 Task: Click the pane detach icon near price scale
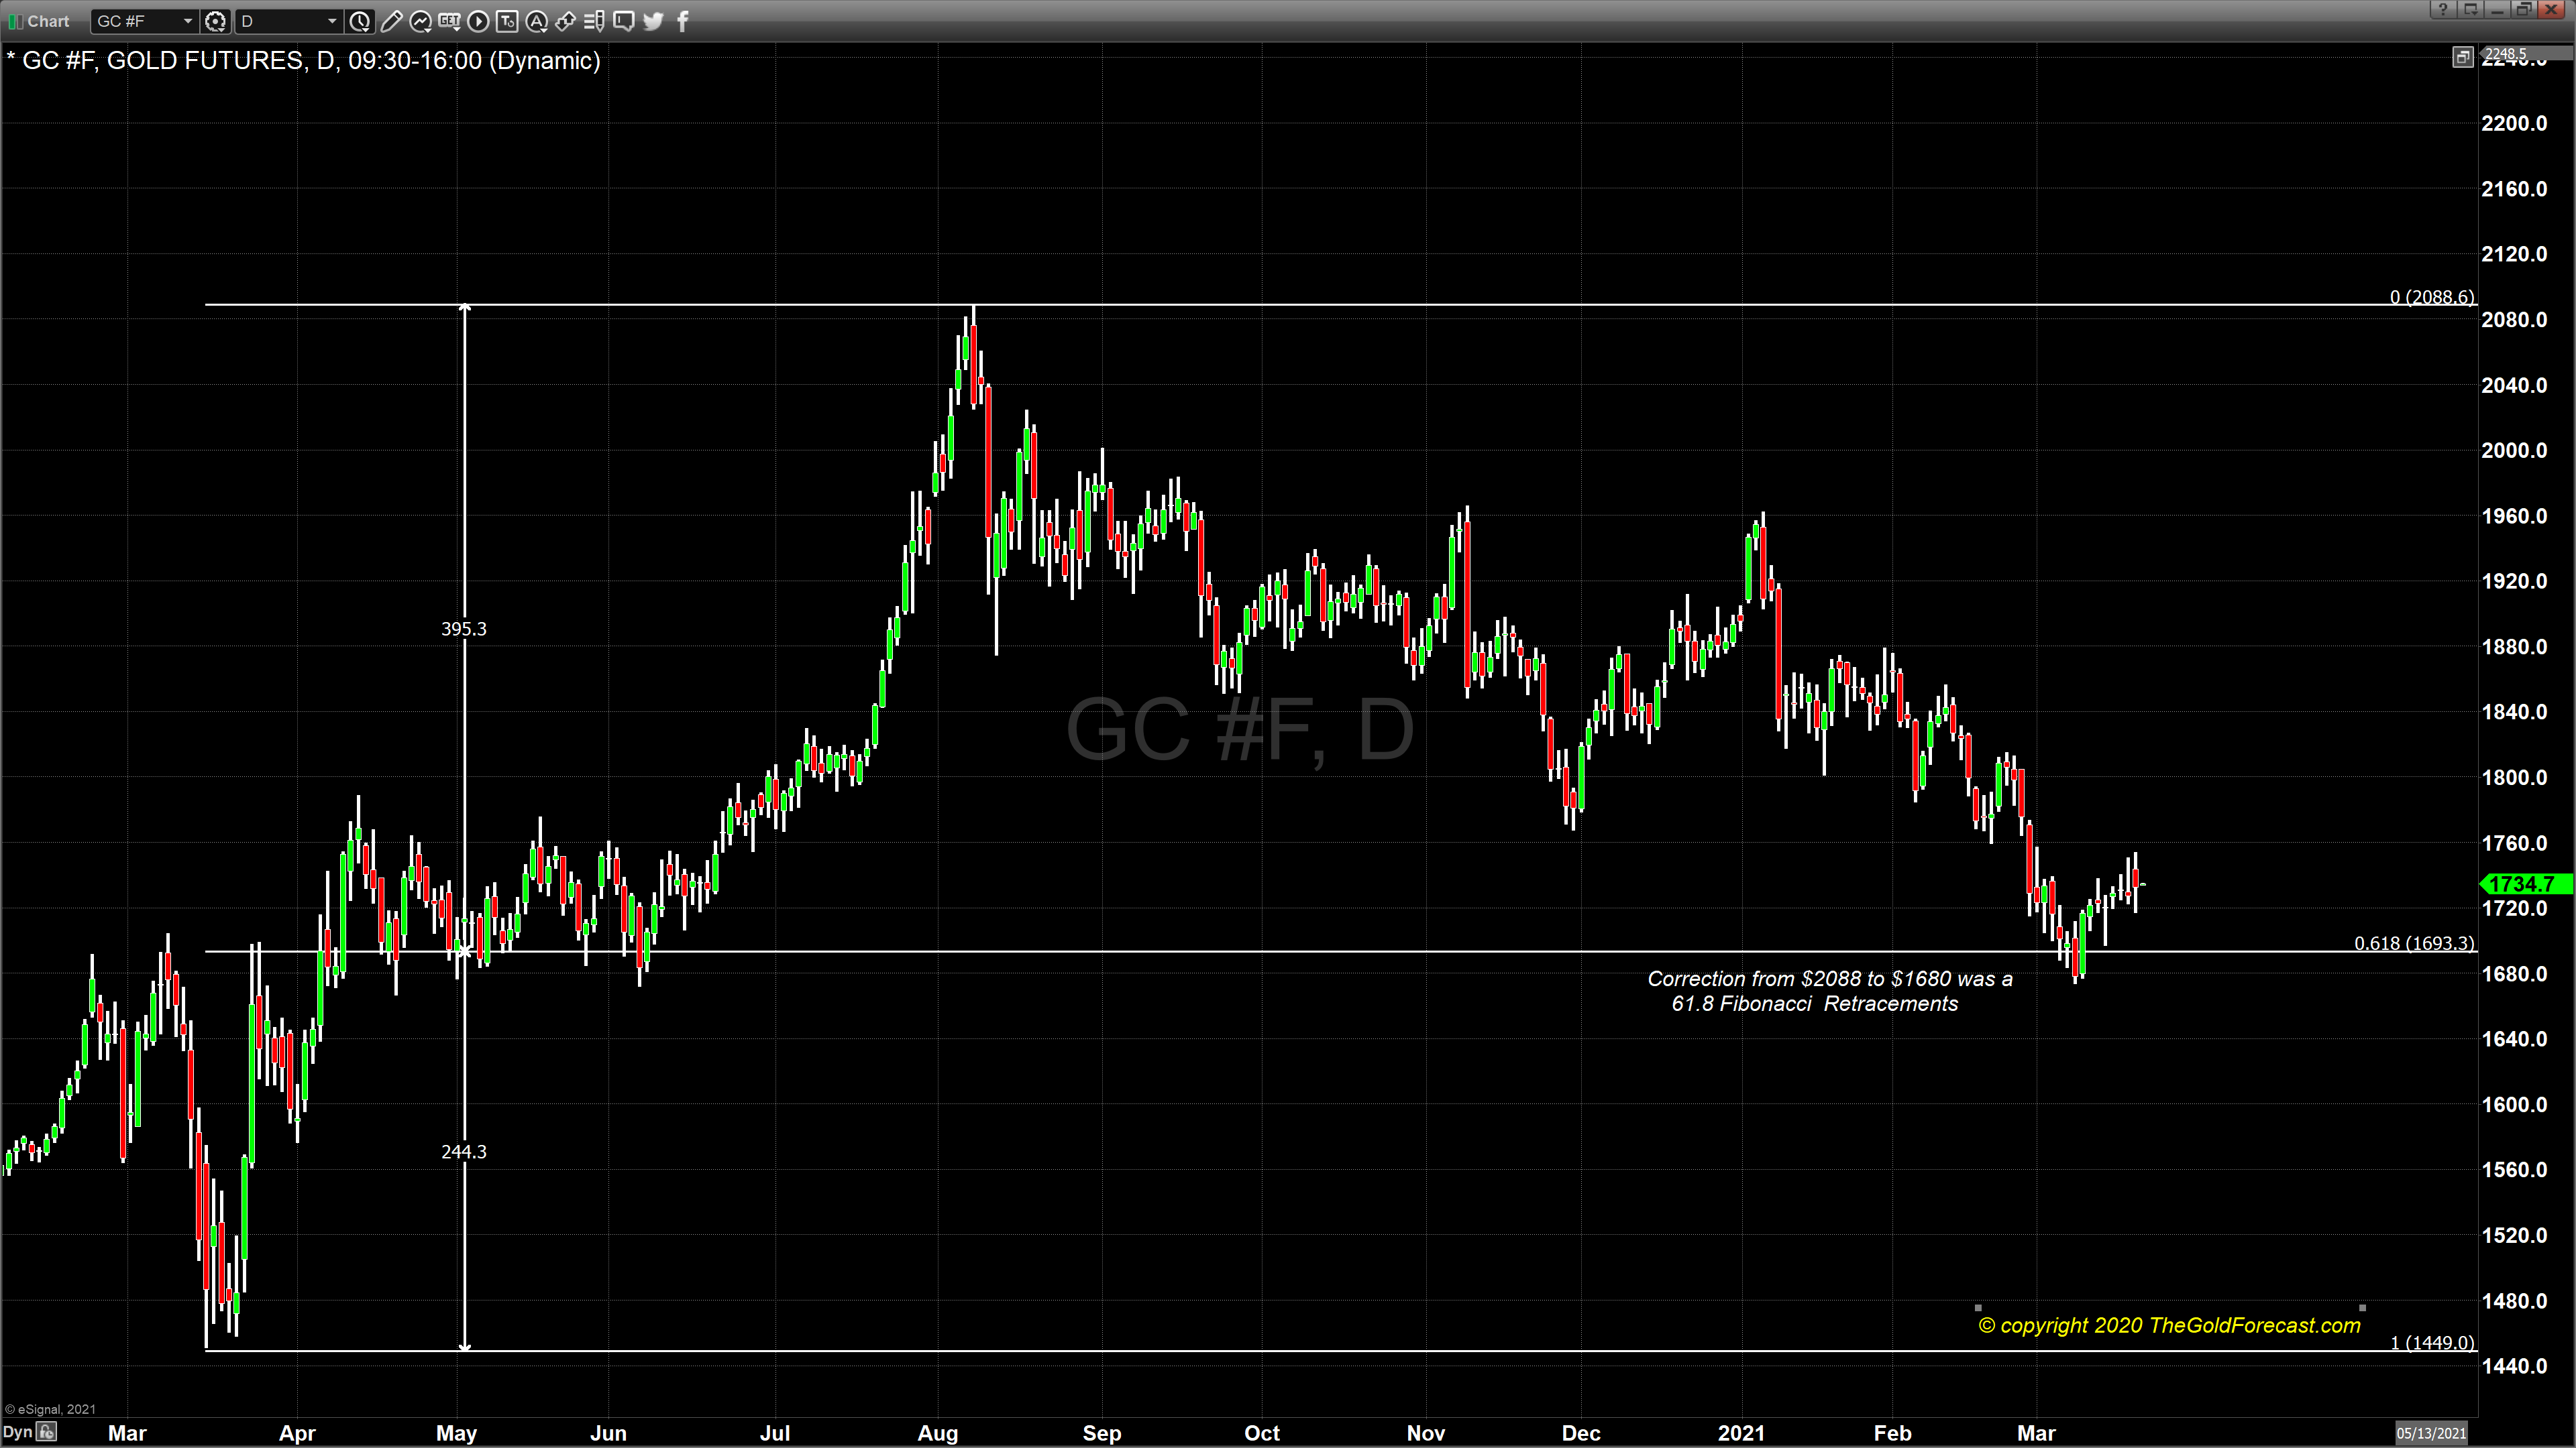(2462, 57)
